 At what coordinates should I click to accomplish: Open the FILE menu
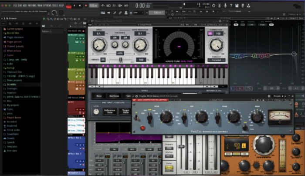(15, 5)
